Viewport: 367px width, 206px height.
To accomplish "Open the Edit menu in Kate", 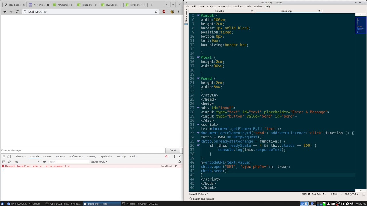I will click(x=194, y=7).
